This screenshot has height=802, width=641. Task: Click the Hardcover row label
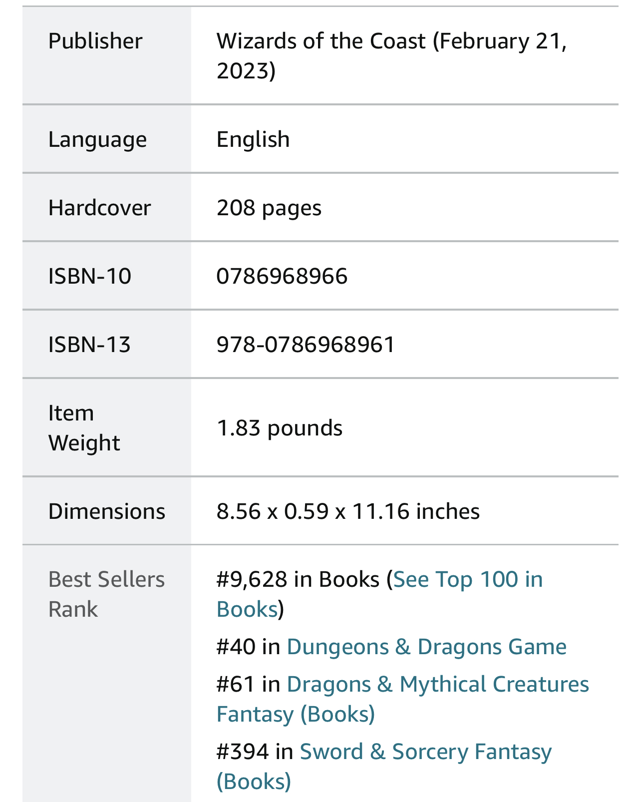(x=99, y=208)
